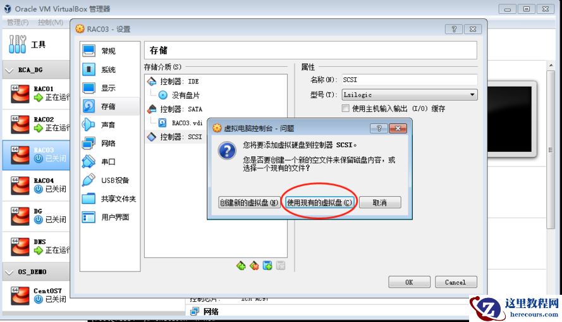562x322 pixels.
Task: Collapse the OS_DEMO group chevron
Action: [9, 272]
